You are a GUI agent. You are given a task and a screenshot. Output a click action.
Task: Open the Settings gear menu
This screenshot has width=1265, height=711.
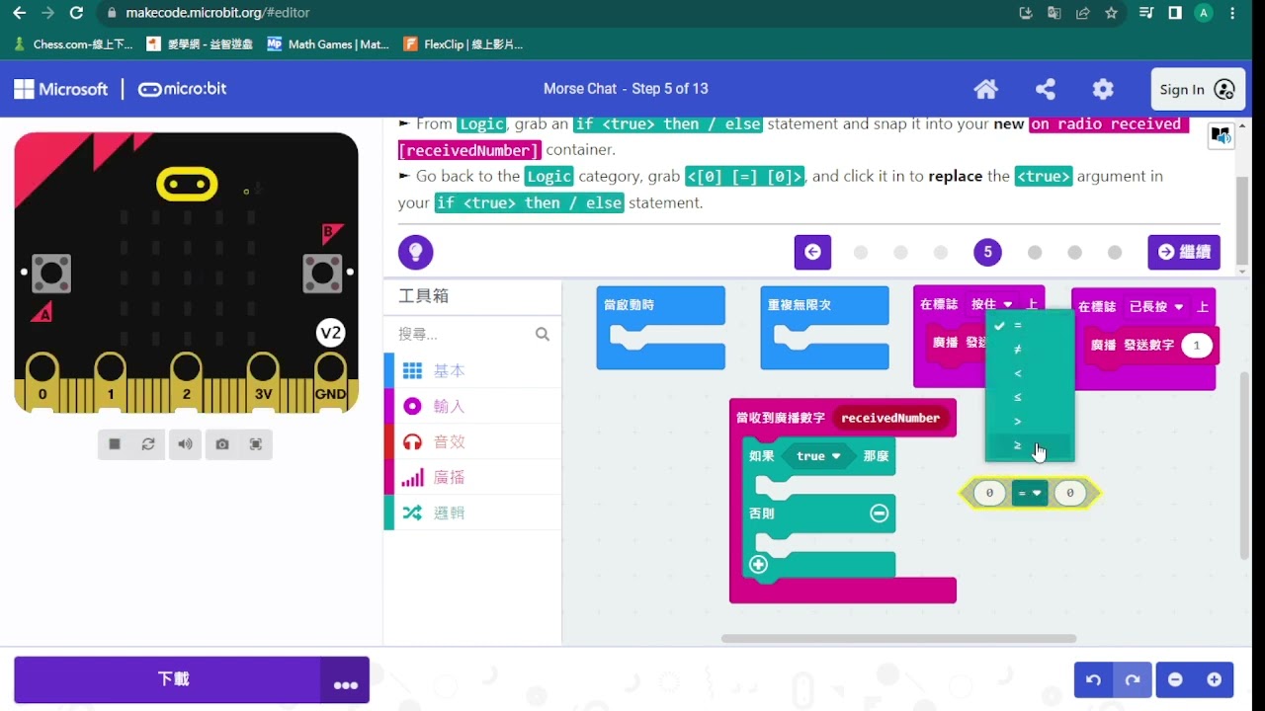(1103, 89)
